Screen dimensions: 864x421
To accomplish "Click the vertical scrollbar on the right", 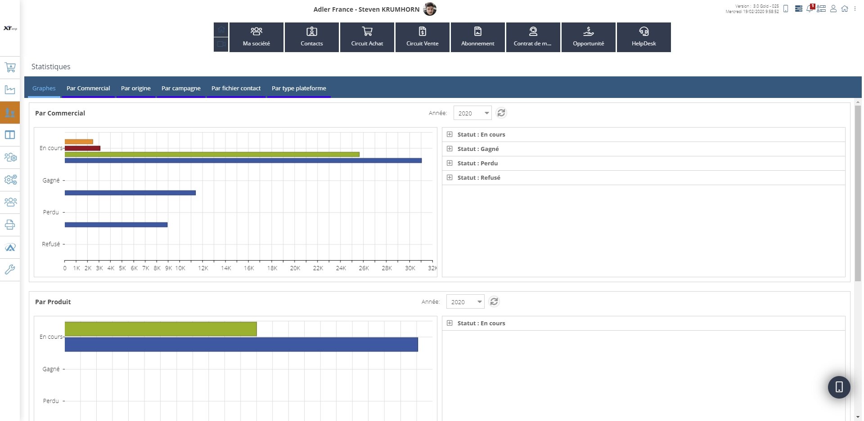I will coord(858,193).
